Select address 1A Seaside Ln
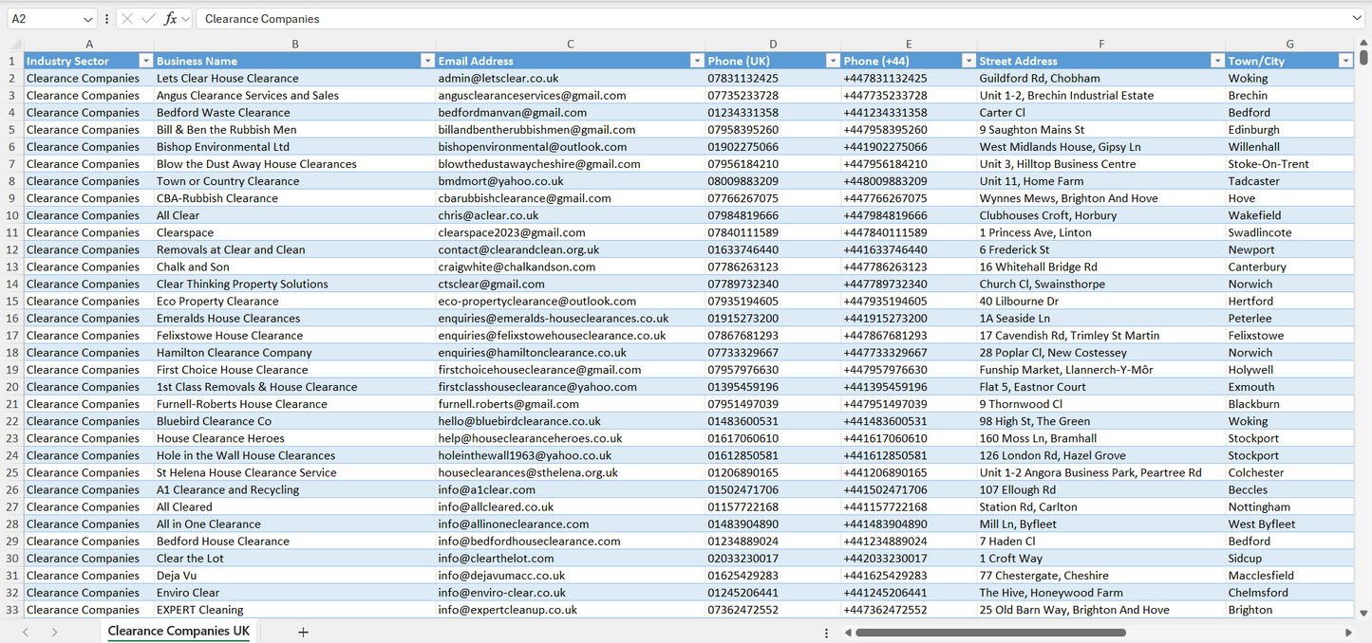The width and height of the screenshot is (1372, 643). coord(1101,319)
